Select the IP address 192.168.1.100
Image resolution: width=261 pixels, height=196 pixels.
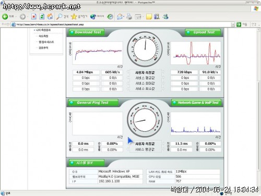pyautogui.click(x=109, y=181)
